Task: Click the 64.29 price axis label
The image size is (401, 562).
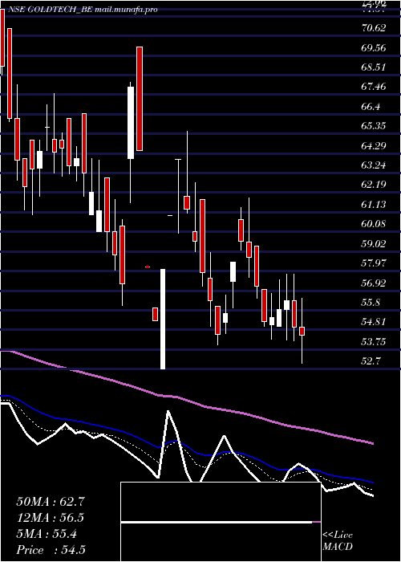Action: (375, 146)
